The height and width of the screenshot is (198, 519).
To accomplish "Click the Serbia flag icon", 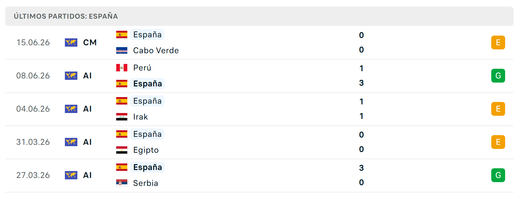I will 122,183.
